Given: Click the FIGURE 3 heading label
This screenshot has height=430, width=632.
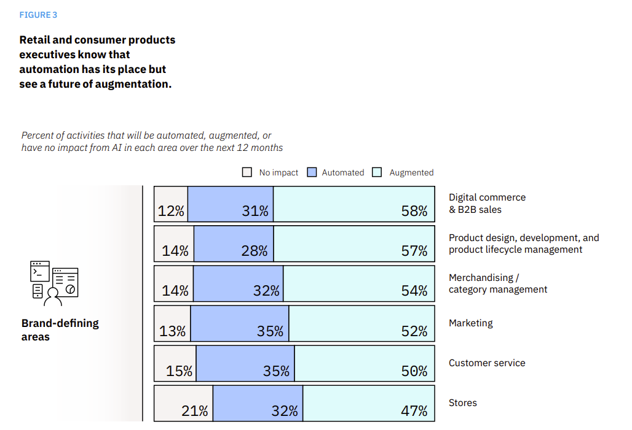Looking at the screenshot, I should [38, 15].
